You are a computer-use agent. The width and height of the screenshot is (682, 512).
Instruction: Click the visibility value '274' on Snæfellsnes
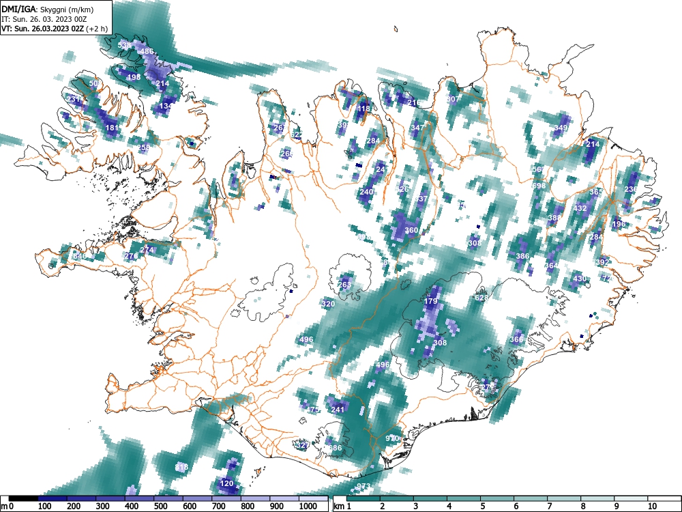[x=147, y=250]
